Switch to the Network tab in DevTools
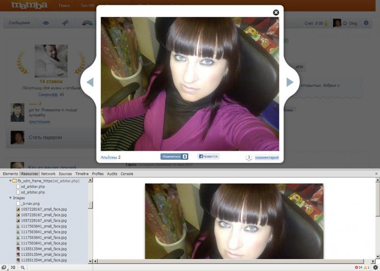Image resolution: width=380 pixels, height=271 pixels. coord(48,174)
